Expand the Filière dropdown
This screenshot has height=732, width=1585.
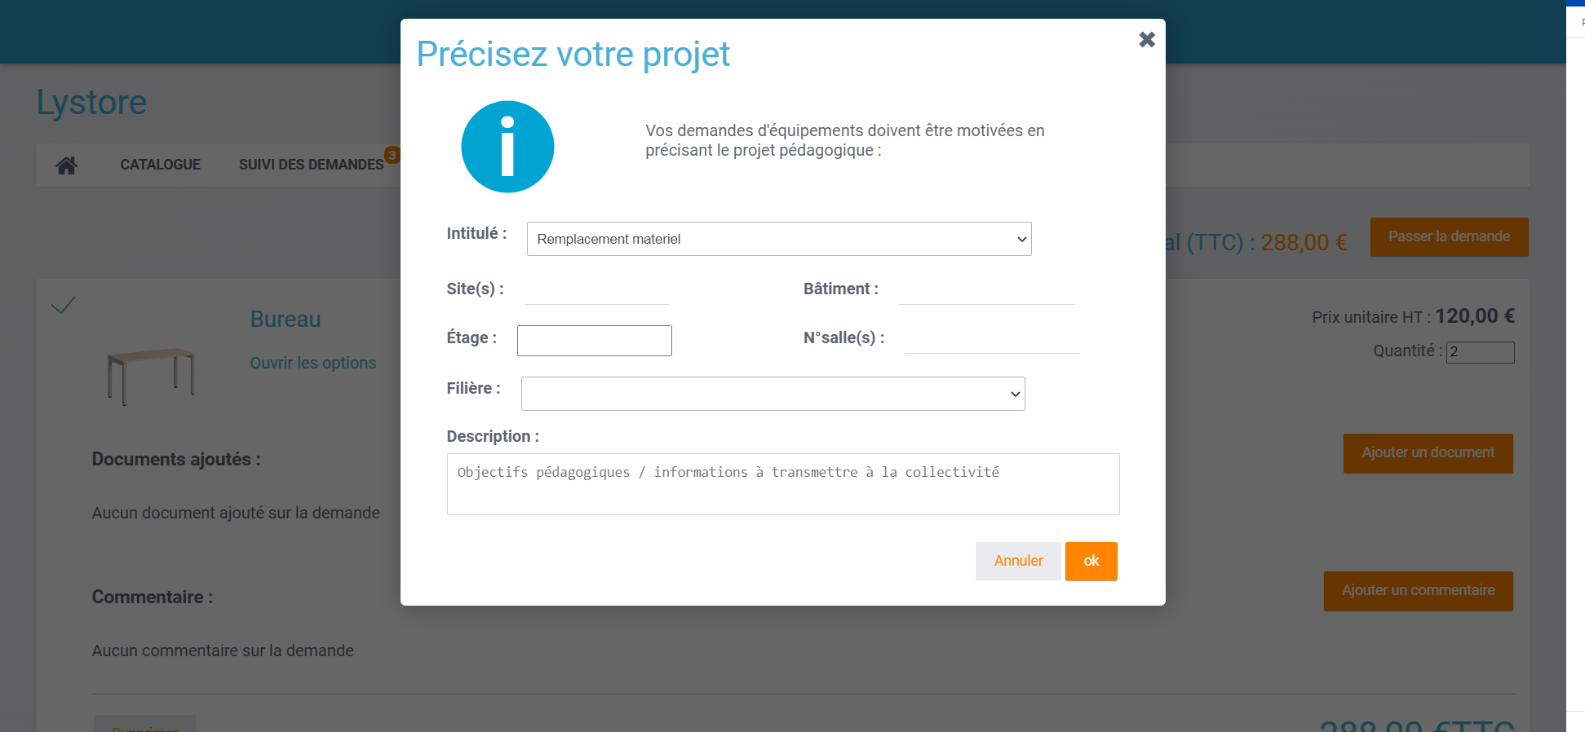point(773,394)
